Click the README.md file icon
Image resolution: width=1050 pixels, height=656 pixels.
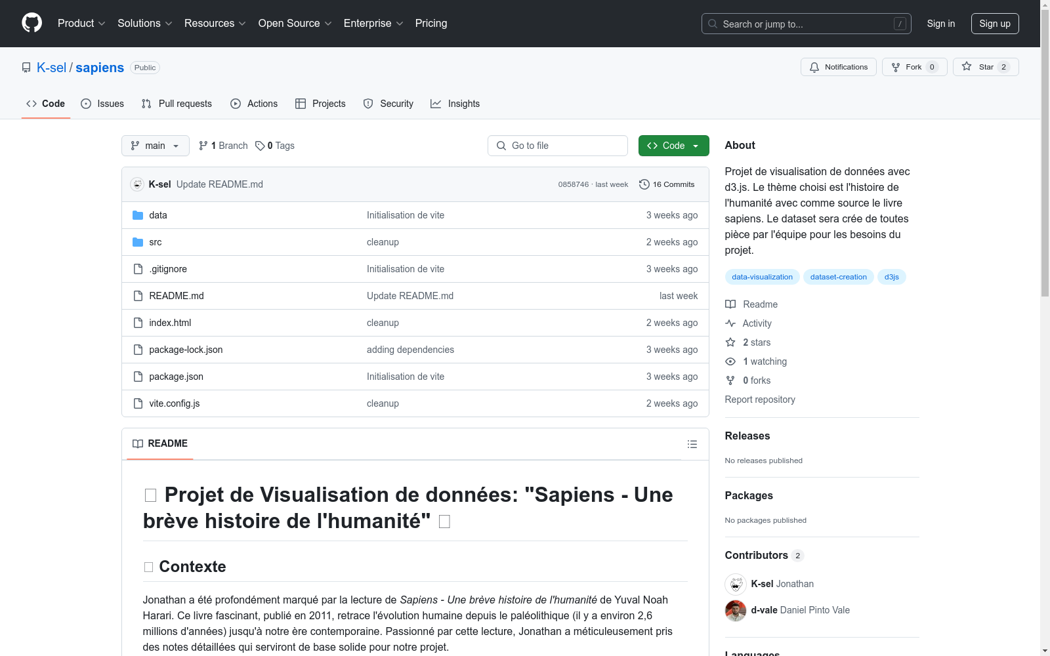pos(138,296)
